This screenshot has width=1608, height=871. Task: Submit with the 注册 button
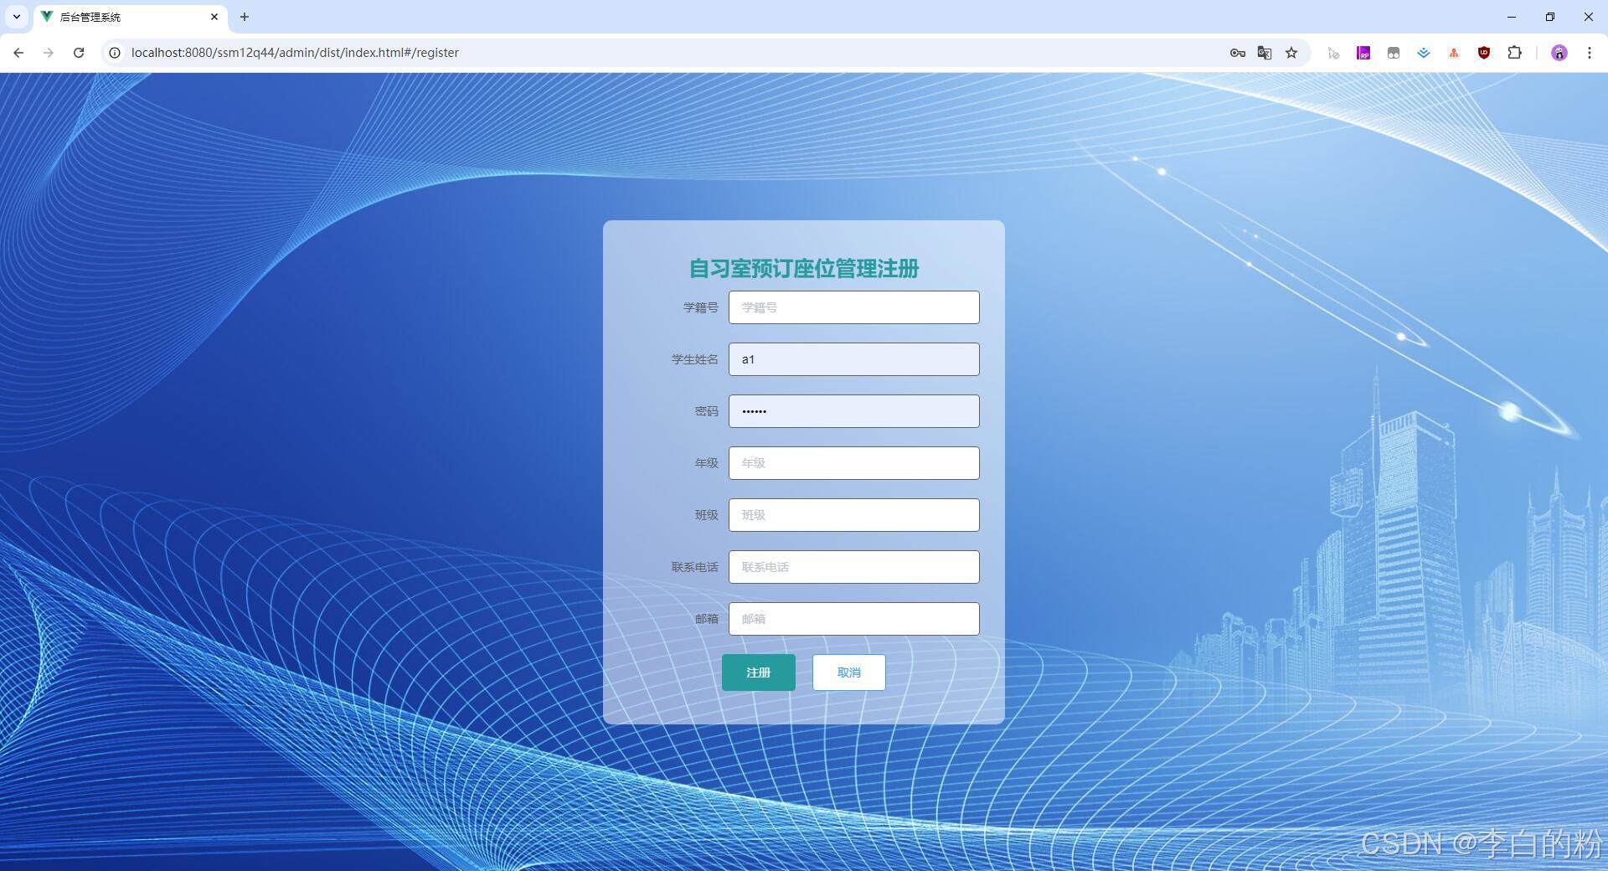coord(758,673)
